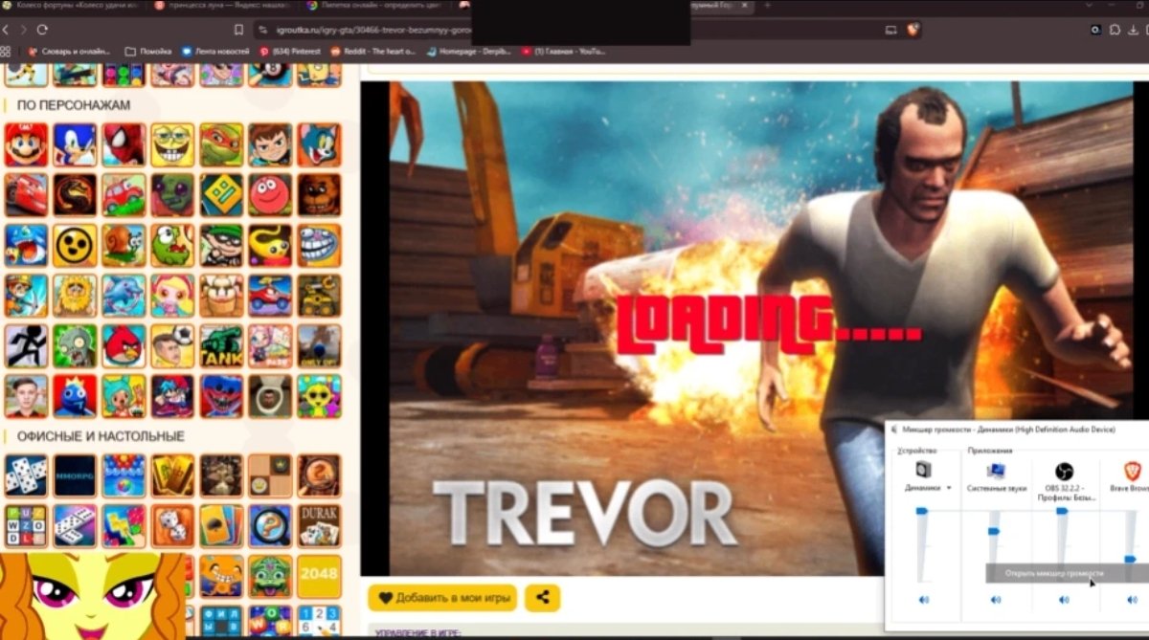The image size is (1149, 640).
Task: Reload the page with the refresh icon
Action: tap(42, 30)
